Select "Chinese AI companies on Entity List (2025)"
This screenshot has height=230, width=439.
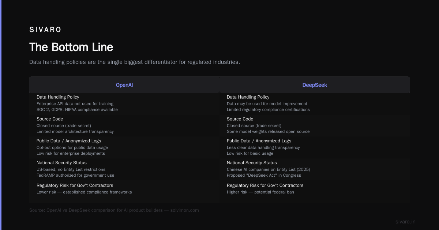click(269, 169)
